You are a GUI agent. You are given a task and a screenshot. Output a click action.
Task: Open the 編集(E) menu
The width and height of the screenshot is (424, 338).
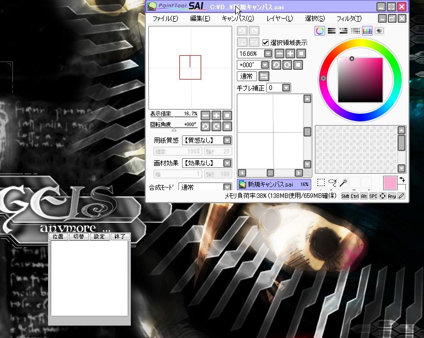[200, 19]
